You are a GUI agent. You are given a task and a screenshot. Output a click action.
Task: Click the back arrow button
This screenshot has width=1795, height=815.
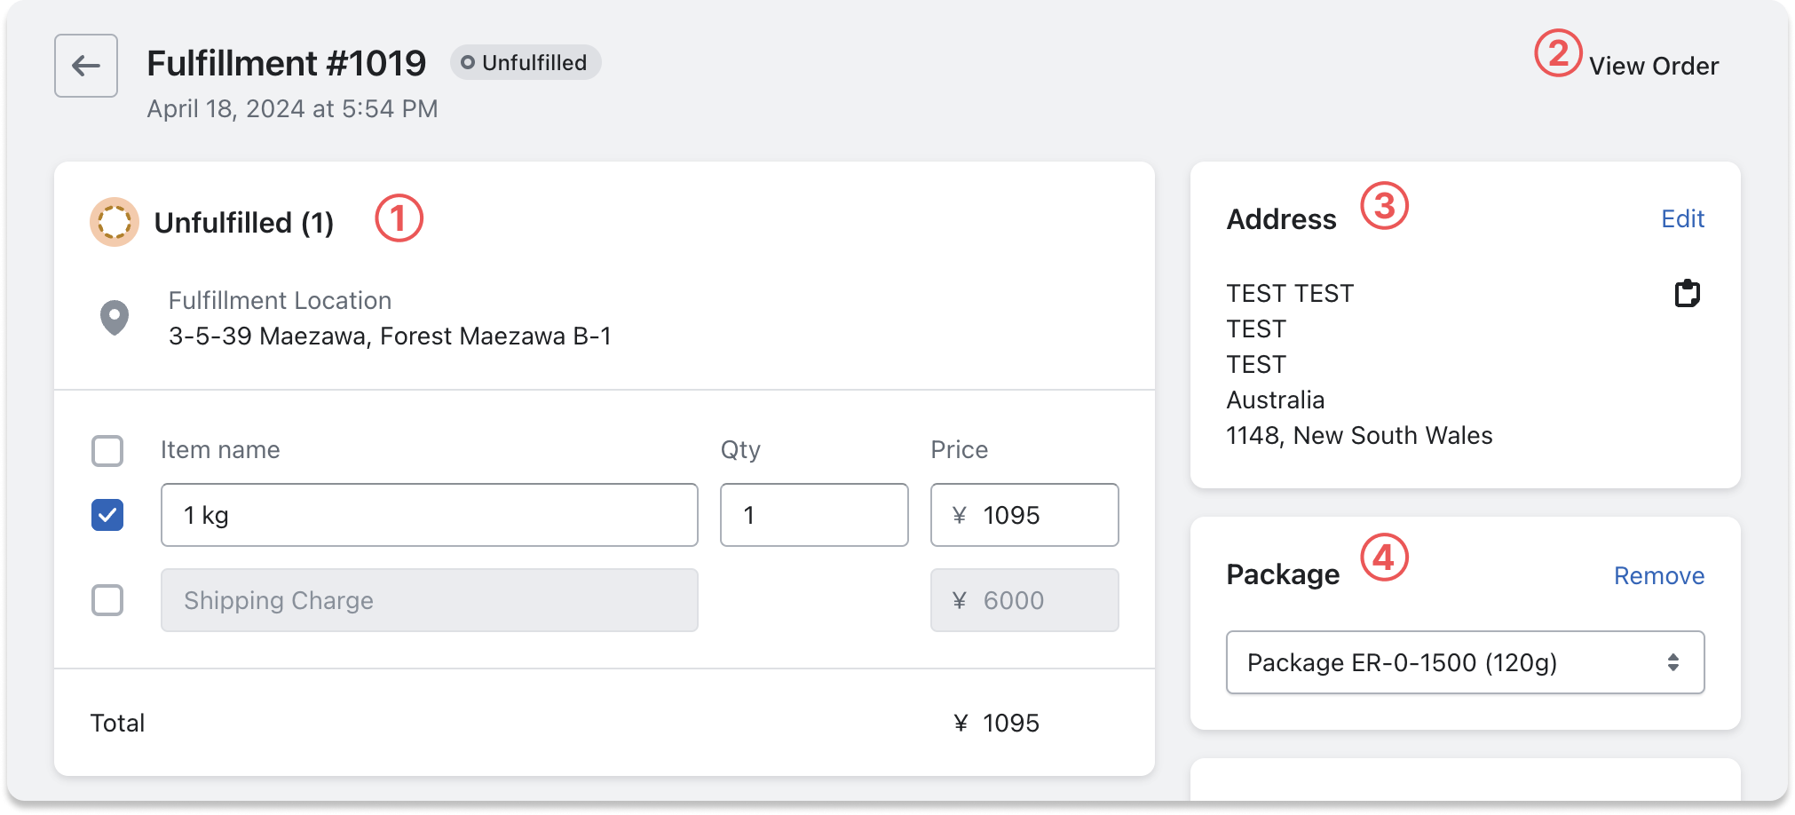coord(86,66)
